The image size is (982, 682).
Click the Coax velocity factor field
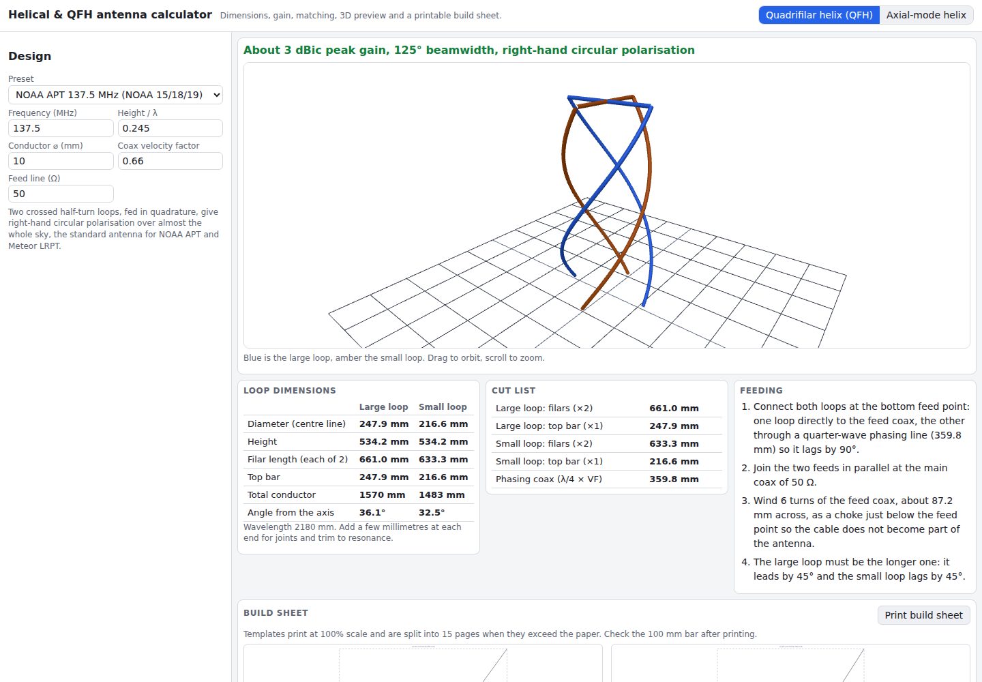point(170,161)
